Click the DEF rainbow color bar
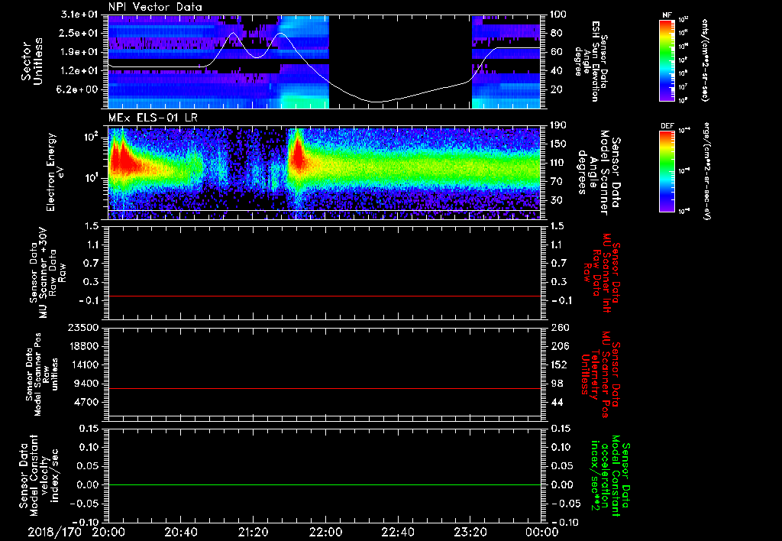Viewport: 782px width, 541px height. coord(667,171)
